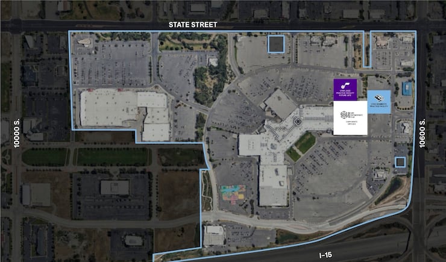
Task: Click the narrow blue-outlined notch below State Street
Action: (x=367, y=49)
